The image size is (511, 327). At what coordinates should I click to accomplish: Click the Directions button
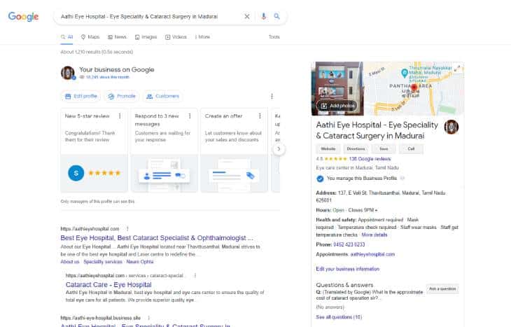pos(356,149)
